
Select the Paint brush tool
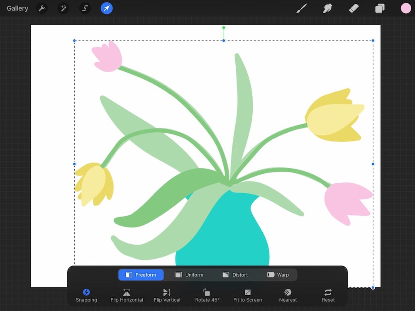[302, 8]
